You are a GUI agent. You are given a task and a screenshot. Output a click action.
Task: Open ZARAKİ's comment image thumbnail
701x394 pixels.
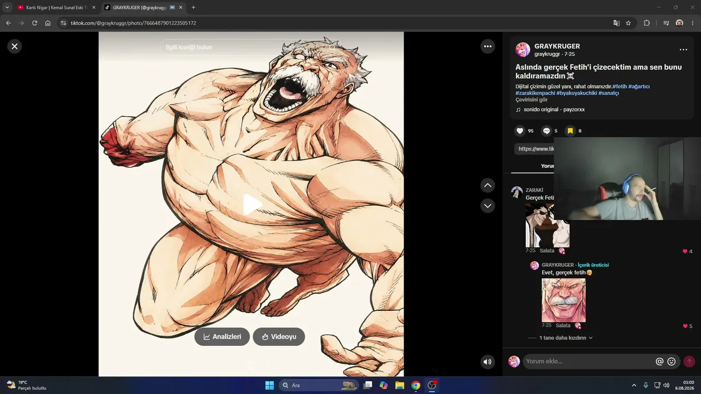coord(548,225)
